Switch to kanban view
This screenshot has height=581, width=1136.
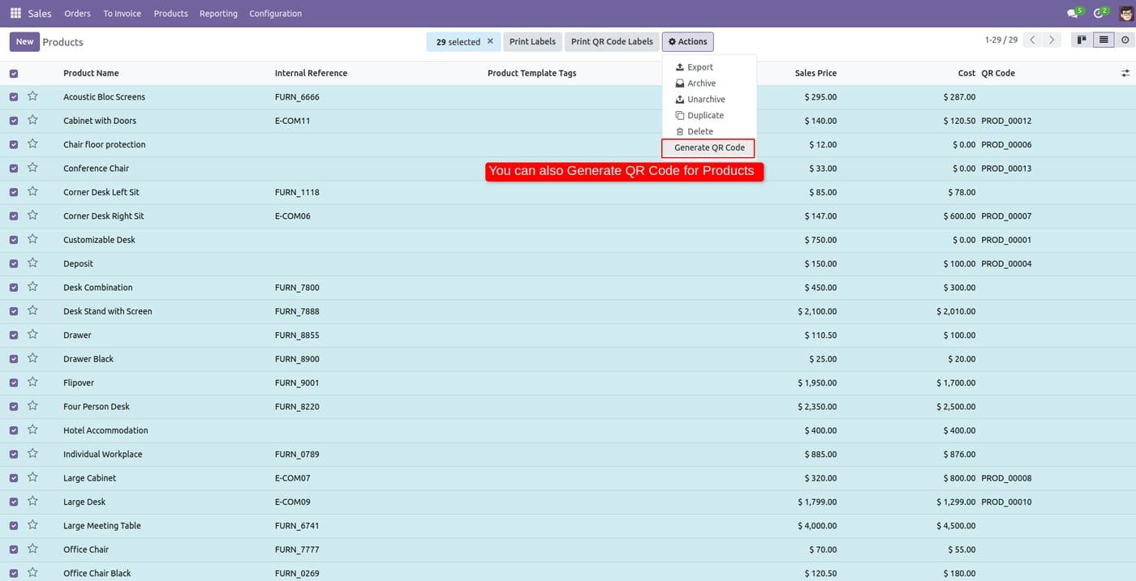[x=1081, y=40]
